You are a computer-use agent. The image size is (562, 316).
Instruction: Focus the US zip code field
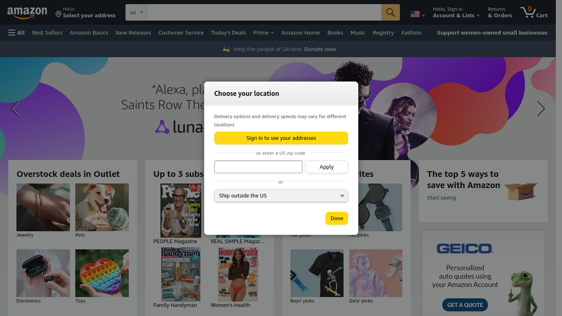pyautogui.click(x=258, y=167)
